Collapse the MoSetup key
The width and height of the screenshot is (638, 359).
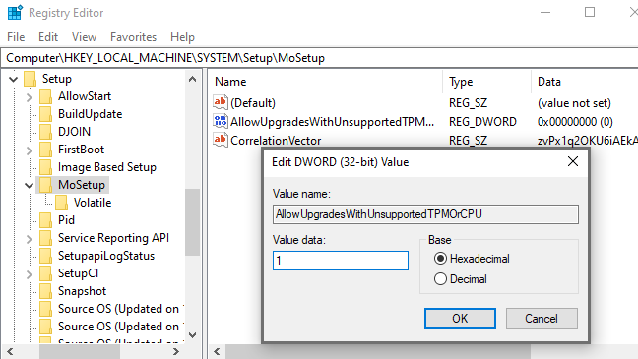(x=29, y=185)
